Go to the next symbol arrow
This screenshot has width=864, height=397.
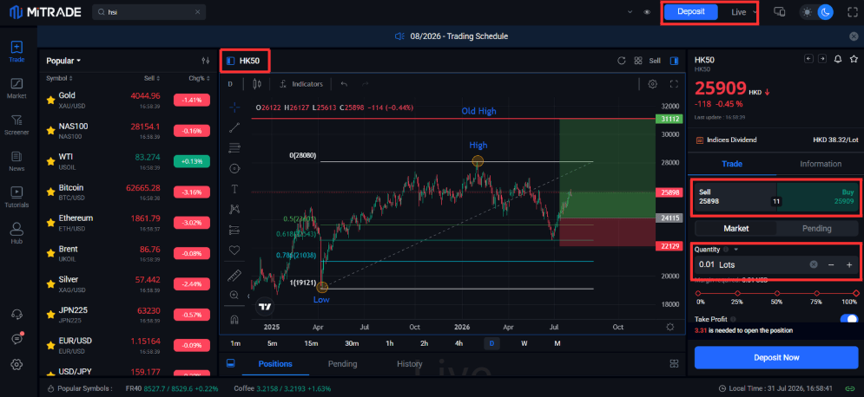[x=821, y=58]
